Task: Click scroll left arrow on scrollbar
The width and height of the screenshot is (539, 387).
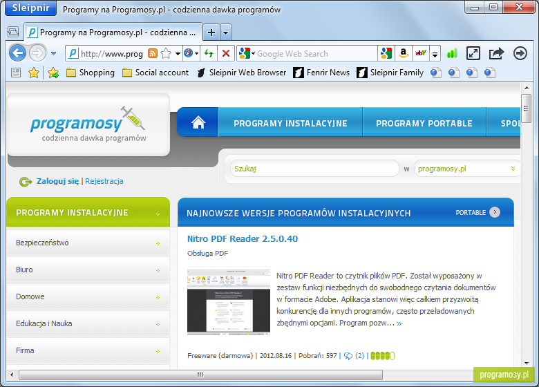Action: click(12, 375)
